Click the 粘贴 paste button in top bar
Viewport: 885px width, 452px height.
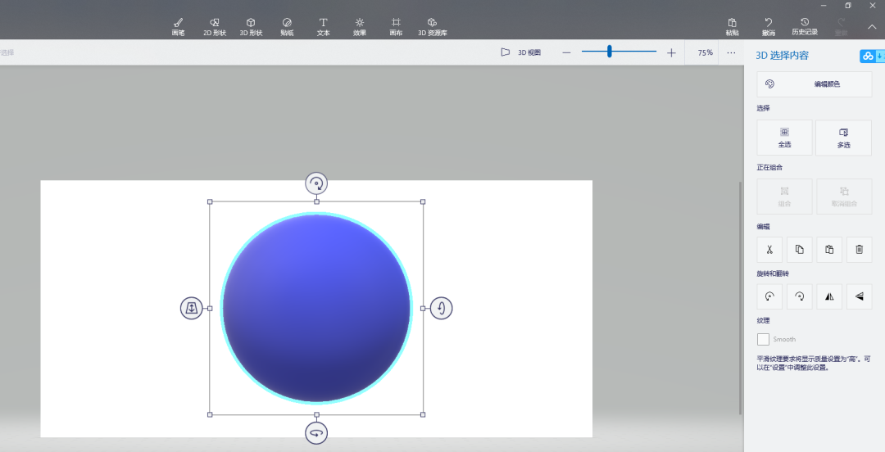[x=732, y=26]
